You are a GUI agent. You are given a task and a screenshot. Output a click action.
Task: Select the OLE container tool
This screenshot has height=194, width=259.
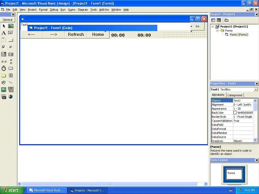point(4,97)
